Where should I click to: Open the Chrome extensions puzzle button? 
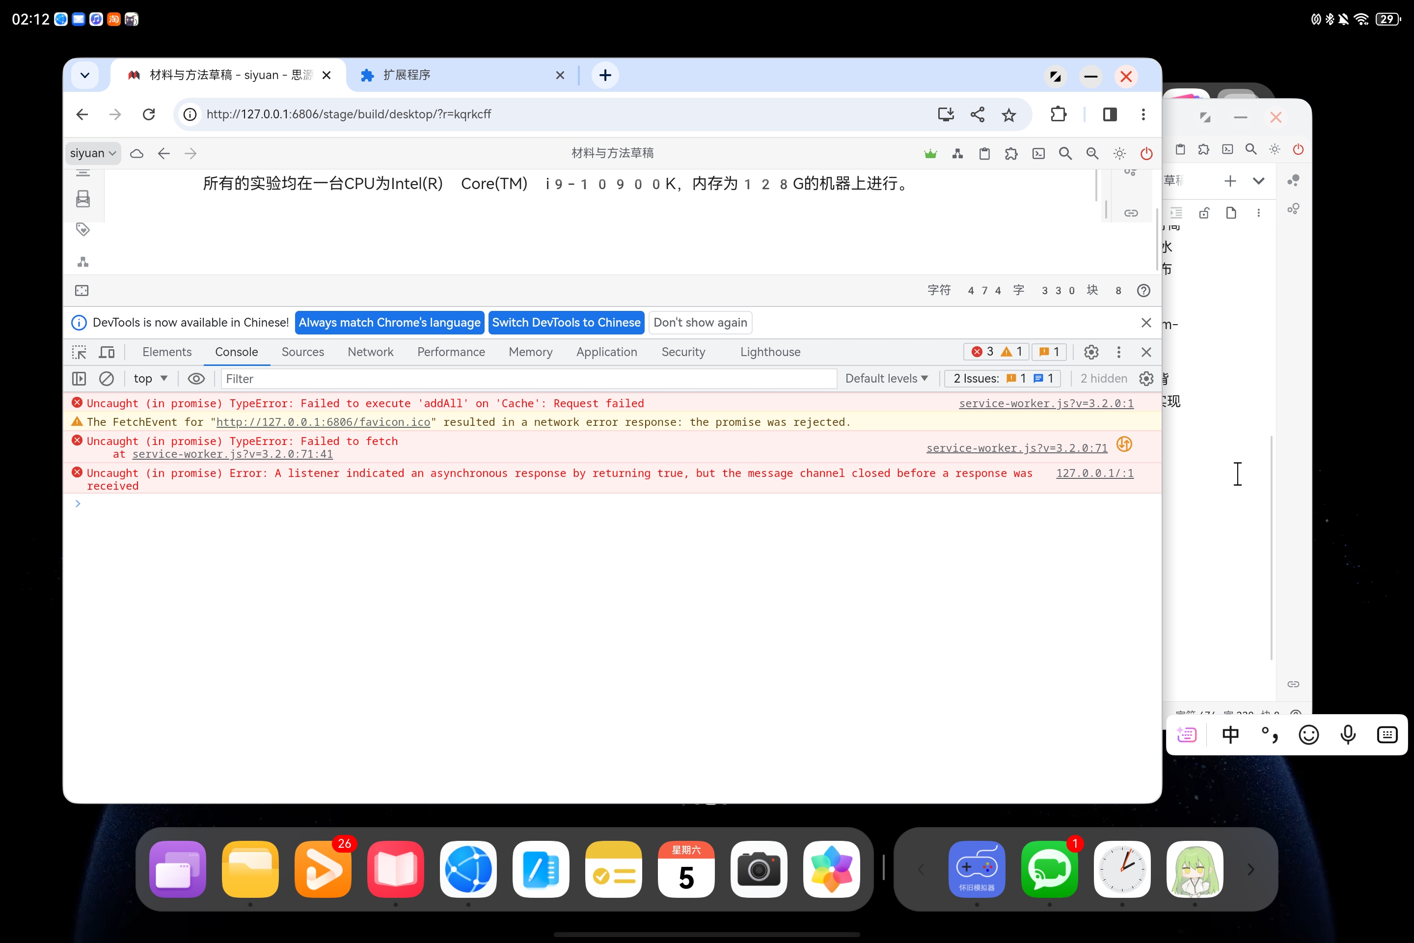coord(1058,114)
